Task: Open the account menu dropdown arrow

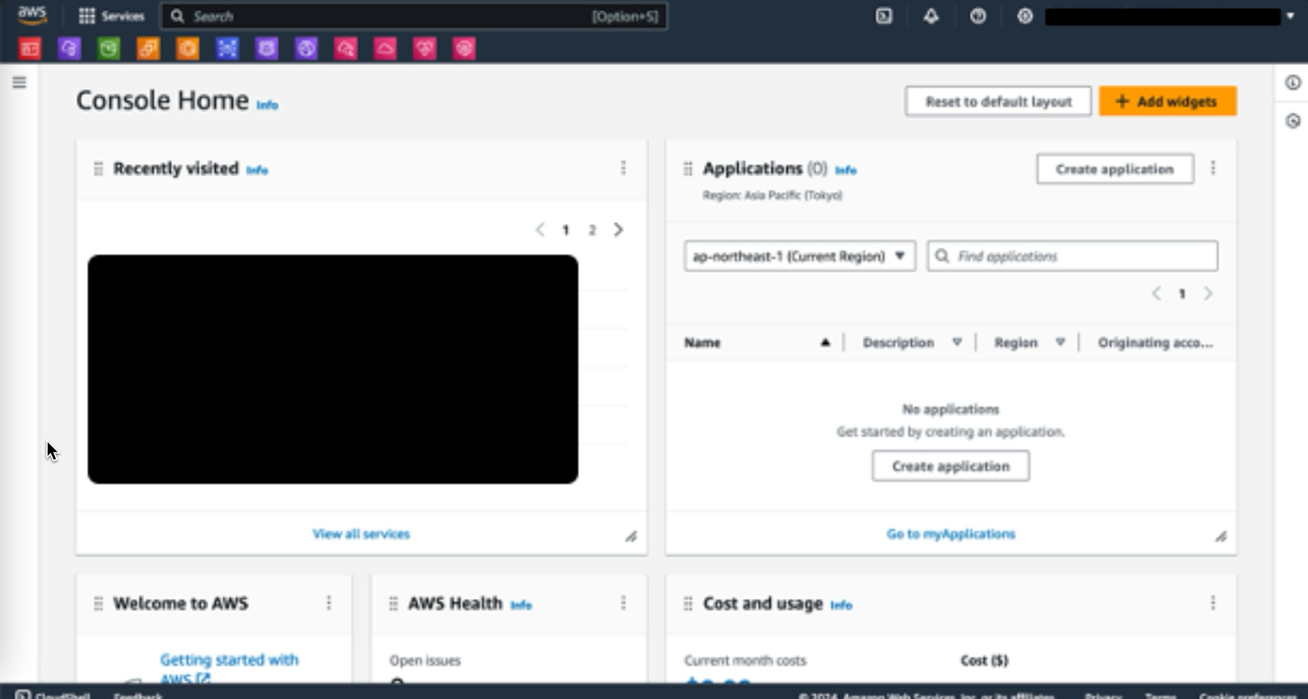Action: 1290,16
